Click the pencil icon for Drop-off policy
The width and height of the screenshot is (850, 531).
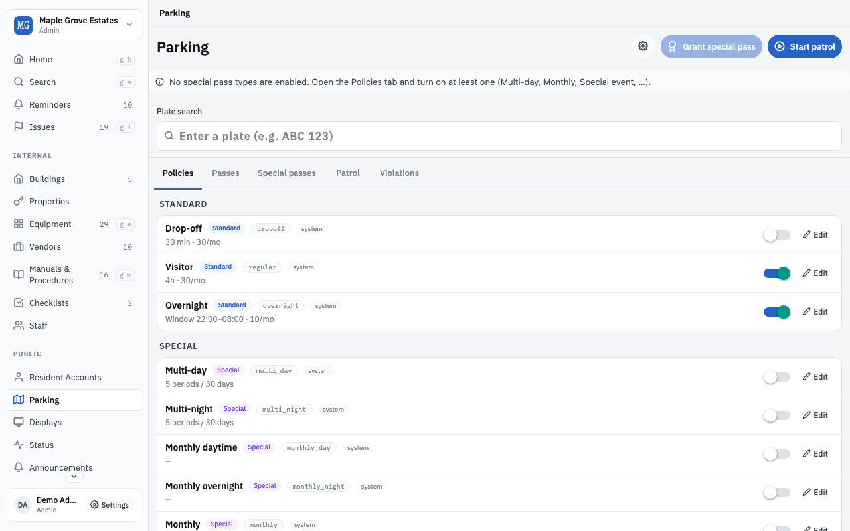click(x=807, y=234)
